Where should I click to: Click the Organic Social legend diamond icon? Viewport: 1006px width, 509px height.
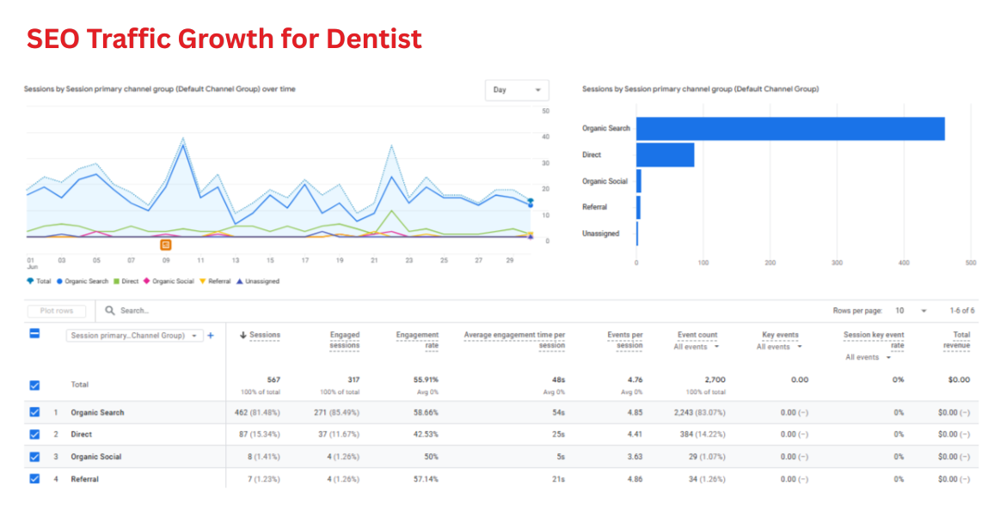pyautogui.click(x=146, y=281)
